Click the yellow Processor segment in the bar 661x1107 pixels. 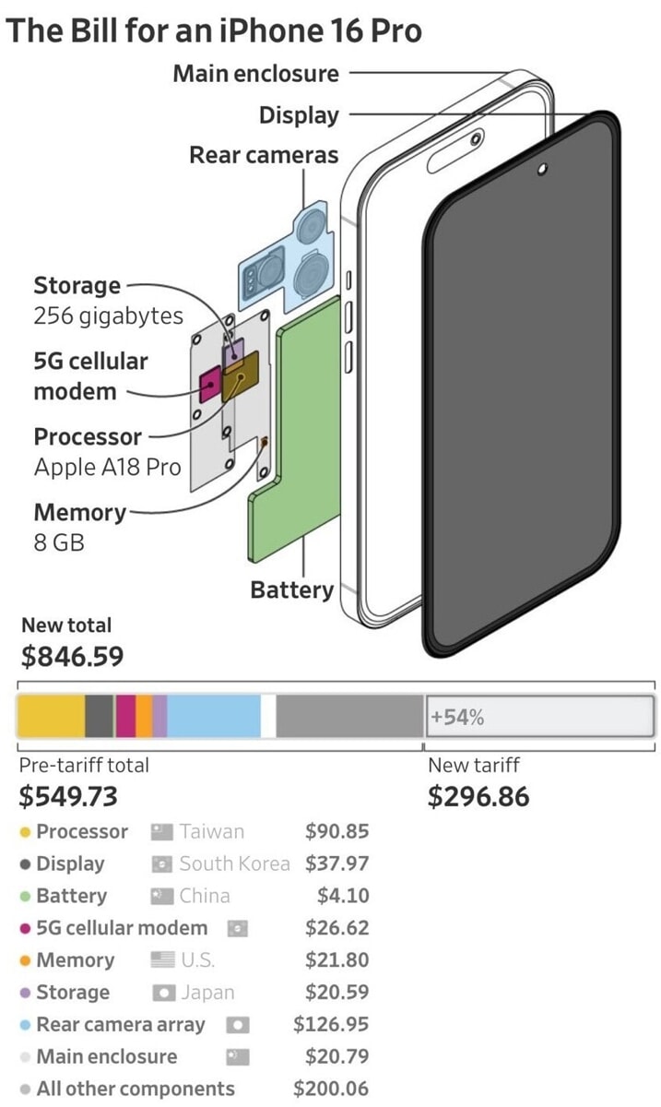coord(52,717)
